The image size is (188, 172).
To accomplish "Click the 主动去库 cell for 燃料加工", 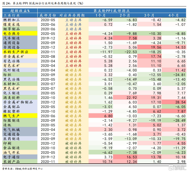I will click(73, 20).
